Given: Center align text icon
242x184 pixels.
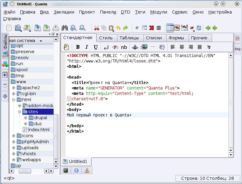Looking at the screenshot, I should [x=182, y=47].
